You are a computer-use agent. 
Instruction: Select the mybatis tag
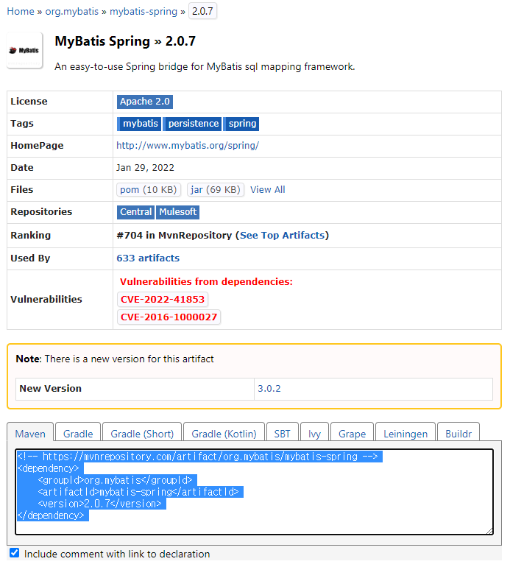coord(139,124)
